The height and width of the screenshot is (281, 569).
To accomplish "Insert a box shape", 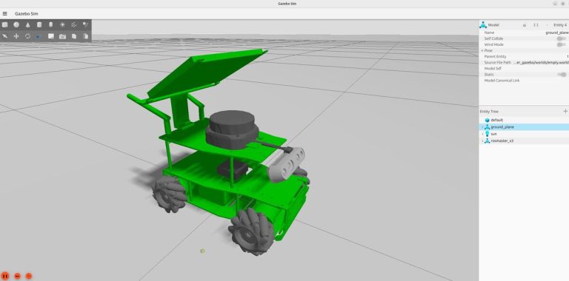I will [x=4, y=24].
